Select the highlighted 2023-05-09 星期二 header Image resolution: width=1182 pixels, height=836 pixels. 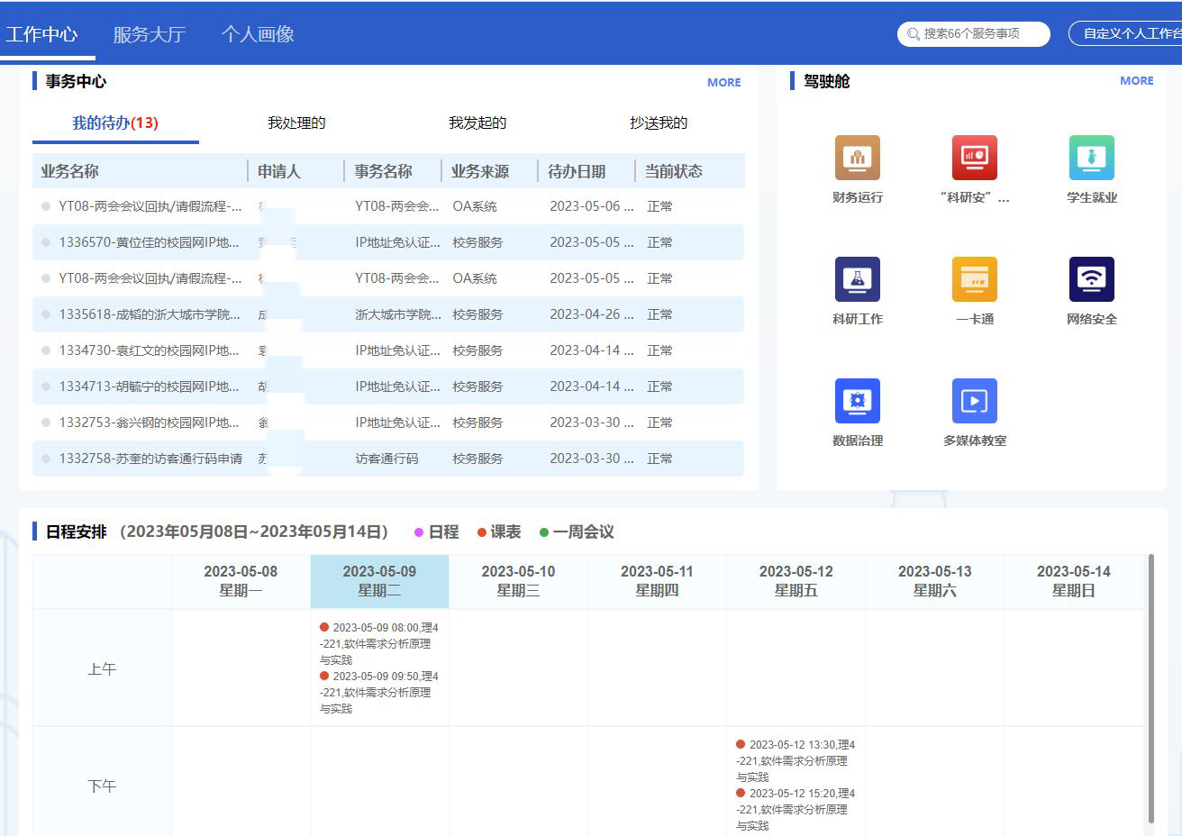379,581
